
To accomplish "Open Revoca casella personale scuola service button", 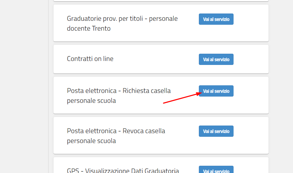I will click(x=216, y=131).
